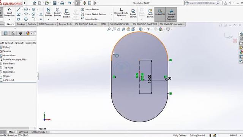Pick the Line sketch tool
Viewport: 243px width, 137px height.
click(x=19, y=10)
